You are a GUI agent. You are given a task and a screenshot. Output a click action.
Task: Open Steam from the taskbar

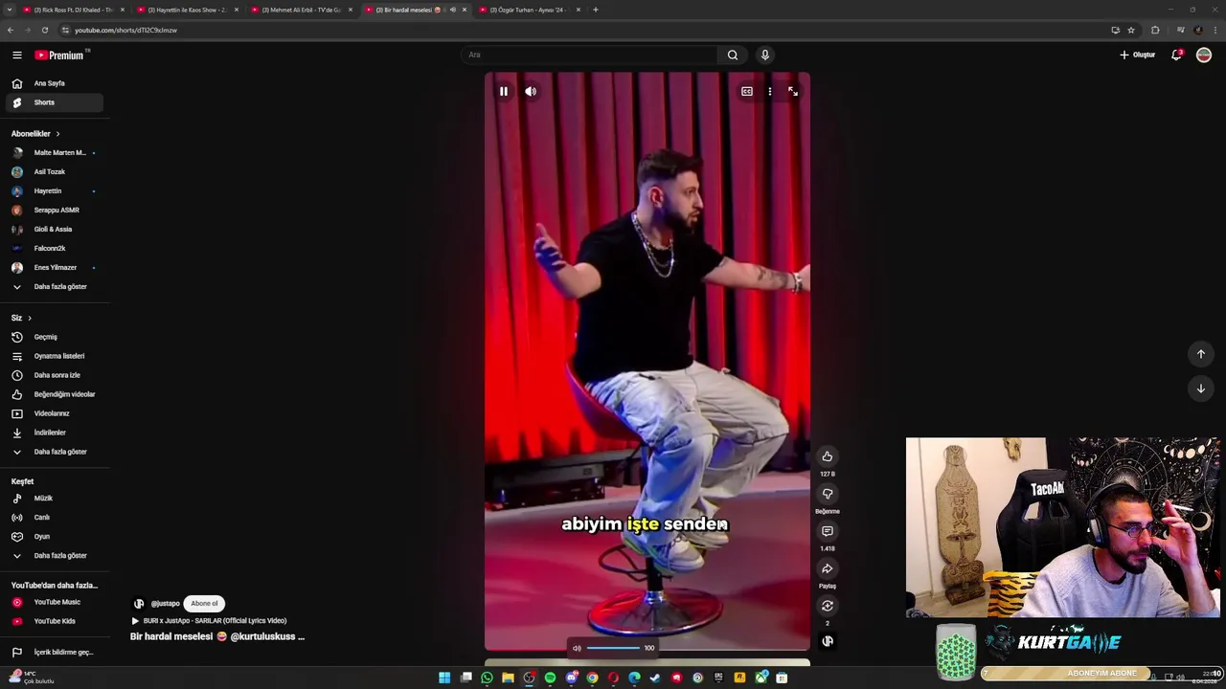(x=655, y=678)
